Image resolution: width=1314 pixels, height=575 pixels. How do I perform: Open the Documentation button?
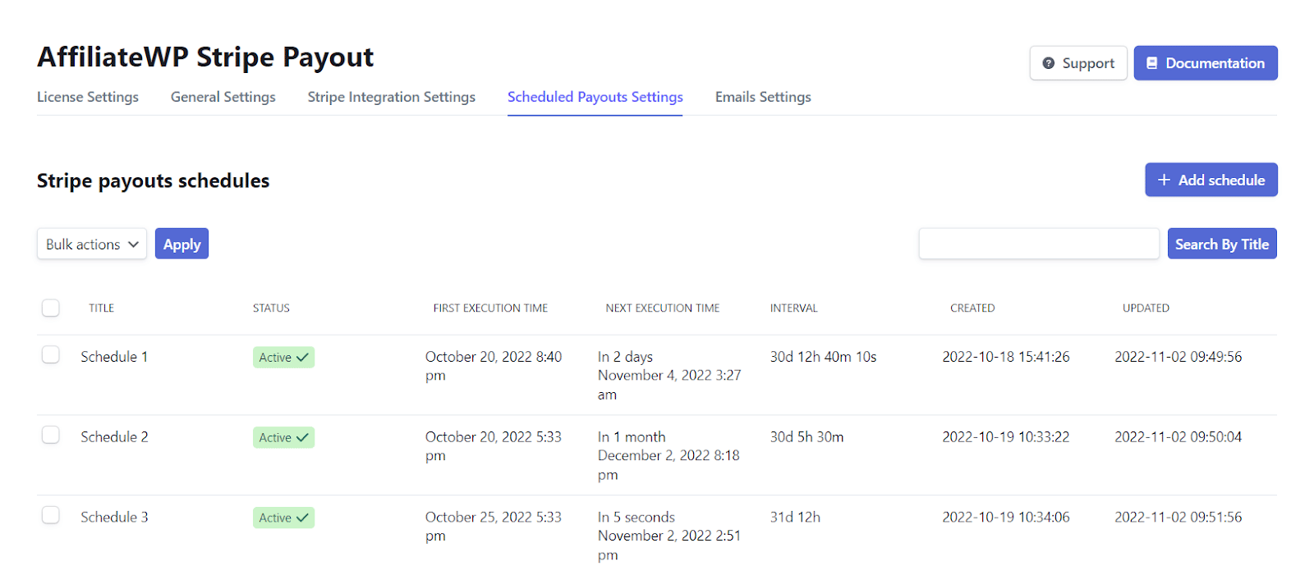click(x=1206, y=63)
